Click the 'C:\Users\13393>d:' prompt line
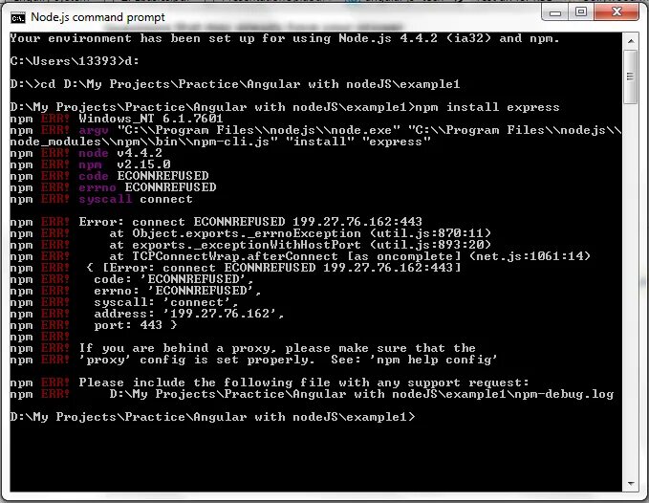Image resolution: width=649 pixels, height=503 pixels. pos(75,61)
